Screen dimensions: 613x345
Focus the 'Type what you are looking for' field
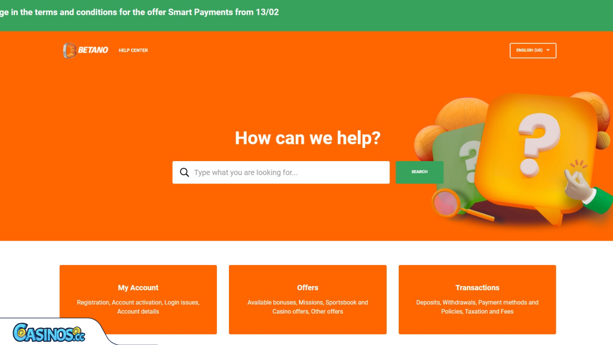(x=281, y=172)
